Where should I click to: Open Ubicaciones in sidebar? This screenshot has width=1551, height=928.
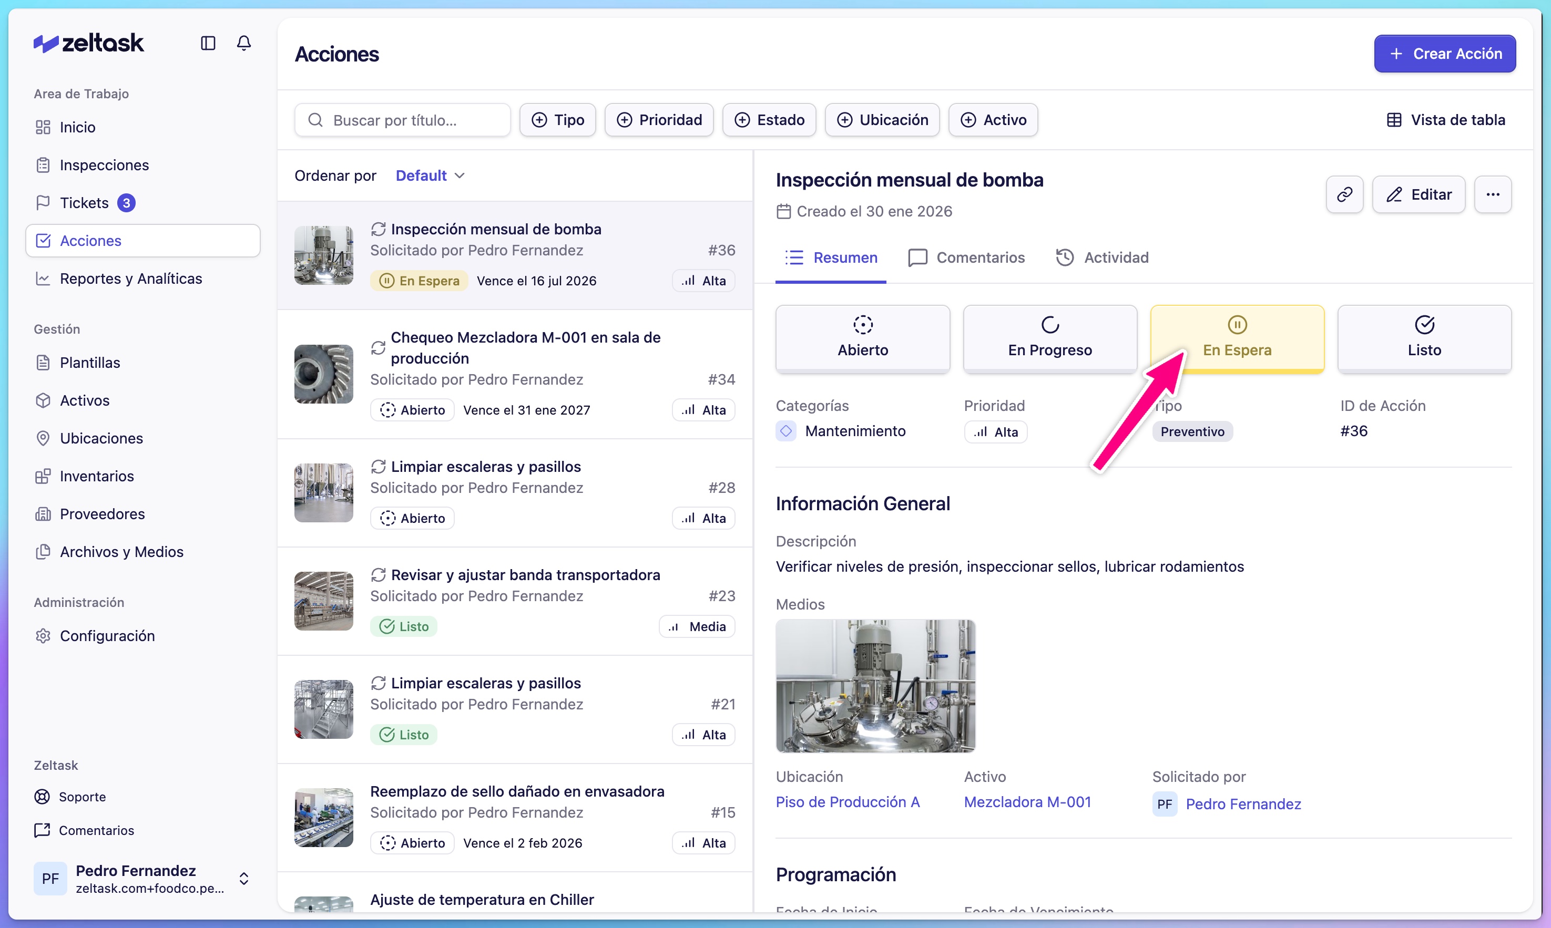coord(142,438)
